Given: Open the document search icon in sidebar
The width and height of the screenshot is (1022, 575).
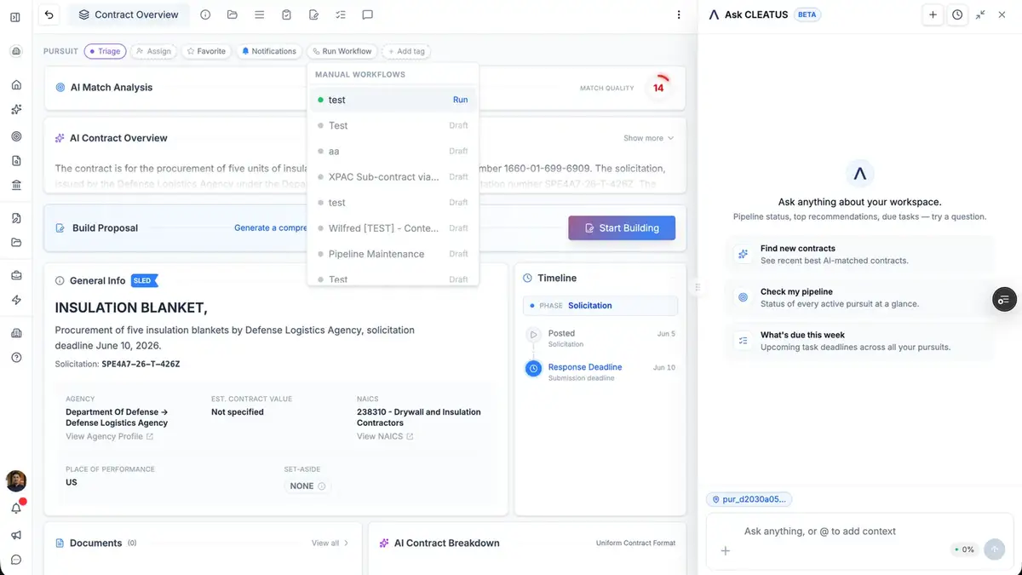Looking at the screenshot, I should [x=16, y=161].
